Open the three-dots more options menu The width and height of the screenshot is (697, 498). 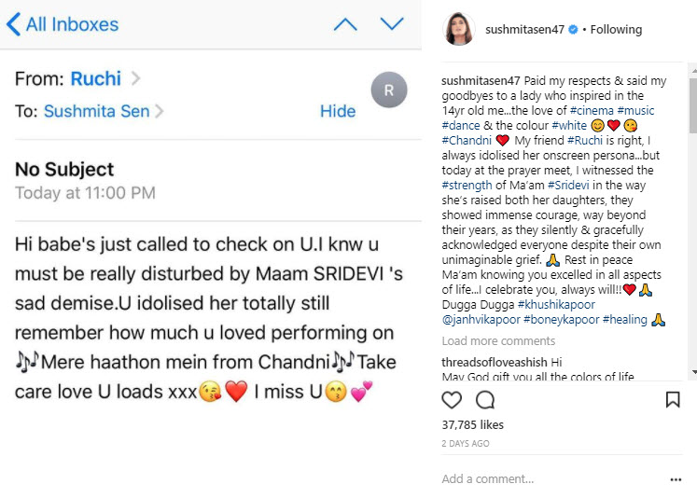point(676,479)
